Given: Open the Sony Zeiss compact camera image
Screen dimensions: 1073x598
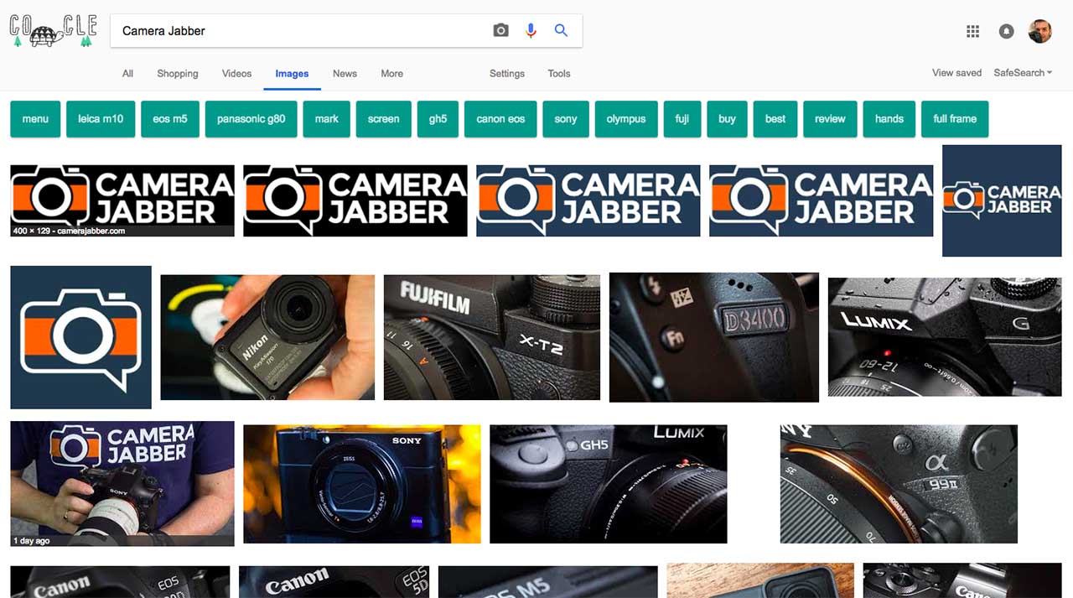Looking at the screenshot, I should coord(362,484).
